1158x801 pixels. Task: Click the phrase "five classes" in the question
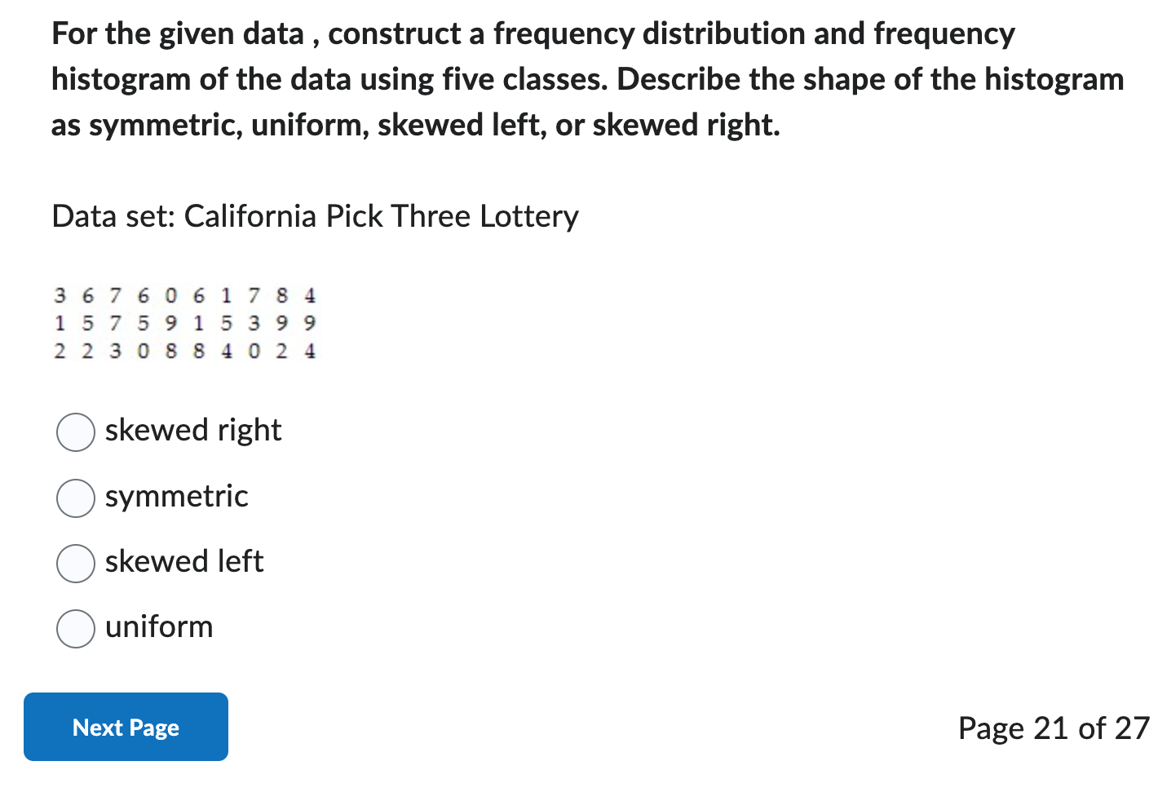[x=516, y=79]
